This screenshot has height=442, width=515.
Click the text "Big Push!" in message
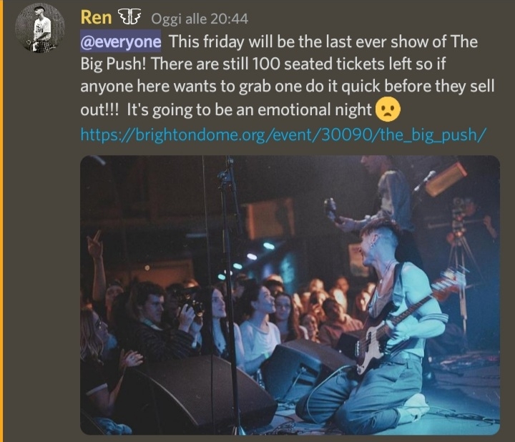tap(113, 64)
